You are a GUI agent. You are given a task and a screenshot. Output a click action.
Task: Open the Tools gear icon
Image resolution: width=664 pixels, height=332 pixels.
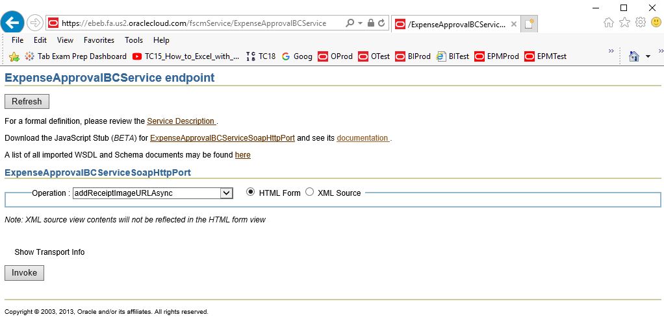tap(641, 23)
